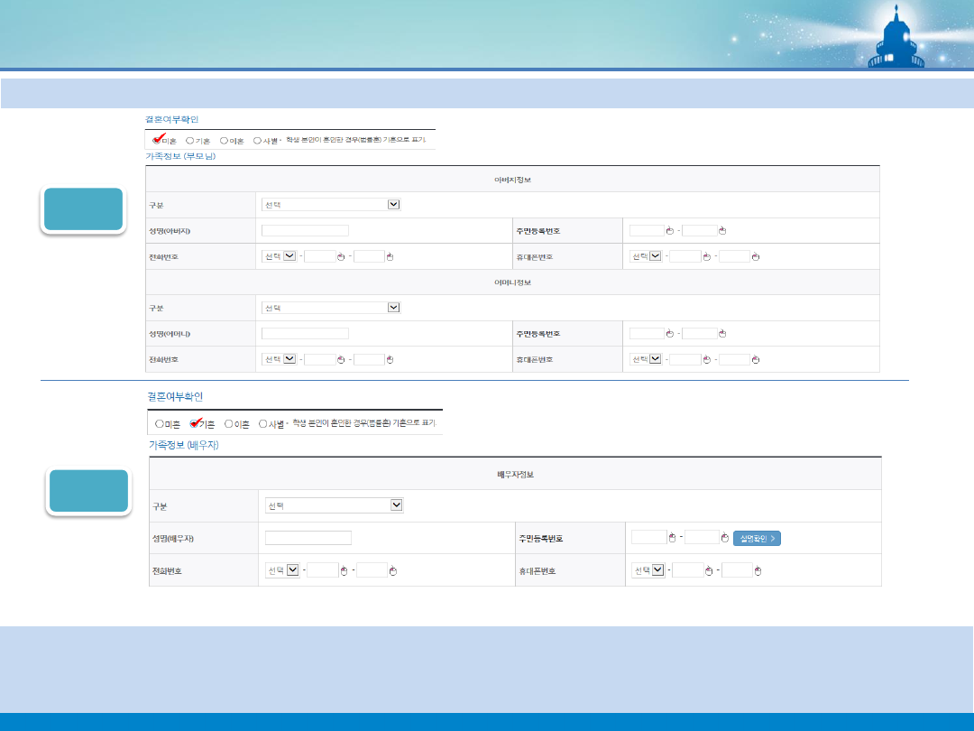The height and width of the screenshot is (731, 974).
Task: Click mouse-input icon after mother's resident number first field
Action: click(670, 334)
